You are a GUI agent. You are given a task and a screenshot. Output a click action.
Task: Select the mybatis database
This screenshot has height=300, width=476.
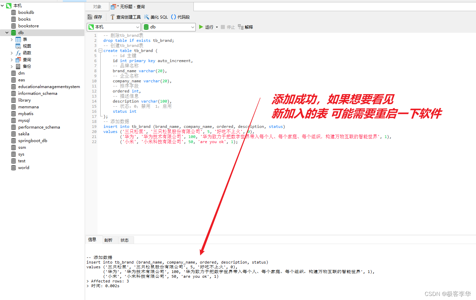26,114
